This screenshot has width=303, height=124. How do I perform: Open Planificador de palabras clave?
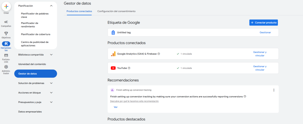tap(35, 15)
